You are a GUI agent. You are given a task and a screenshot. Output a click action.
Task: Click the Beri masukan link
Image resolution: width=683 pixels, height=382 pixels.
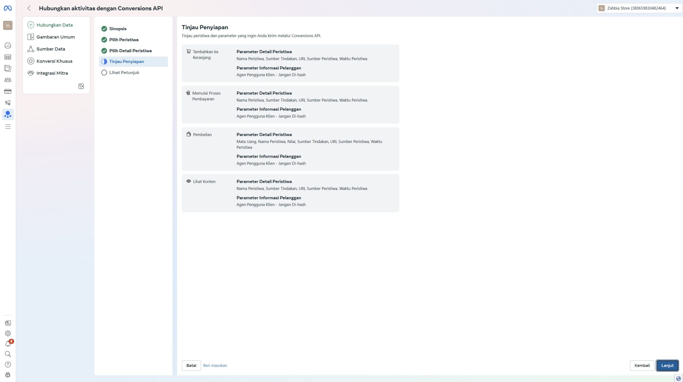coord(215,365)
